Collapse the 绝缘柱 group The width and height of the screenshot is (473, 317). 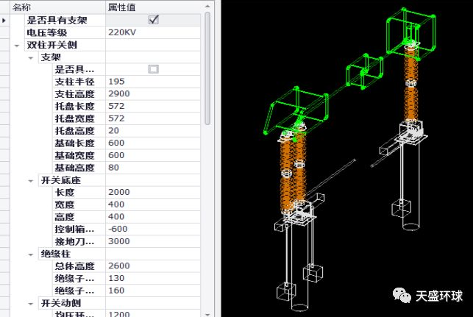coord(31,254)
